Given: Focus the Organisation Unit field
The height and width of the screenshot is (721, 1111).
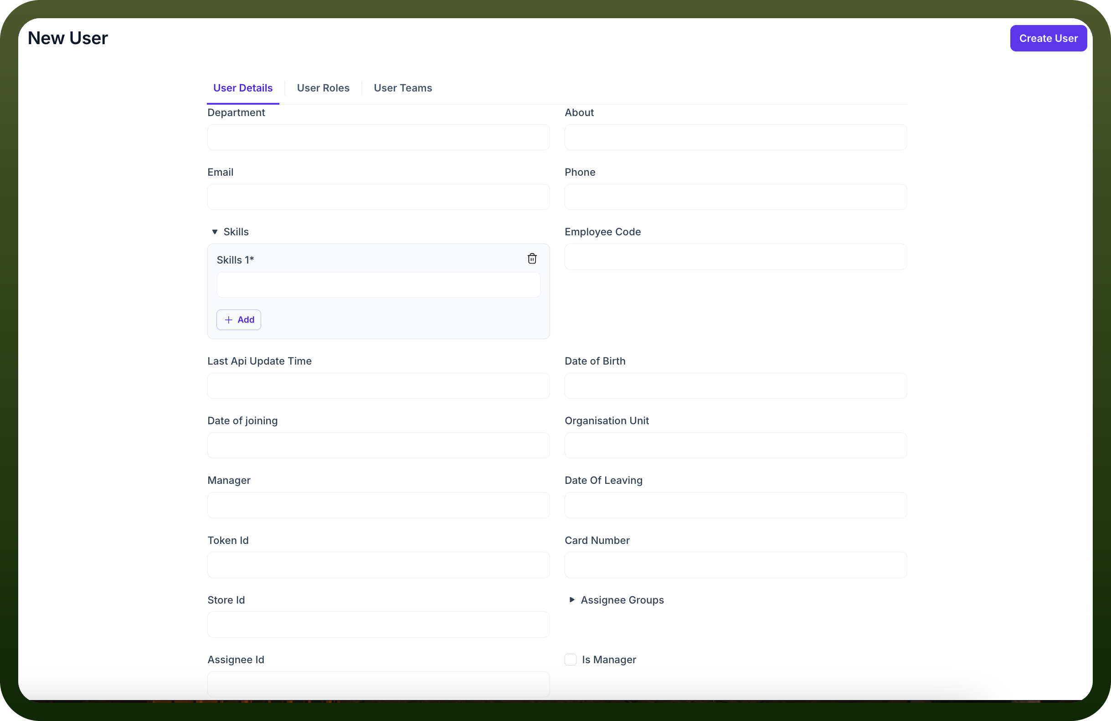Looking at the screenshot, I should click(x=736, y=445).
